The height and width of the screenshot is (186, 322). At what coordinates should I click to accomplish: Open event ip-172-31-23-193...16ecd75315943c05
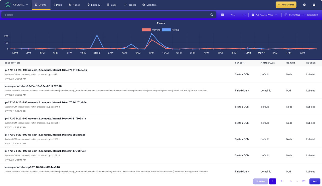46,70
